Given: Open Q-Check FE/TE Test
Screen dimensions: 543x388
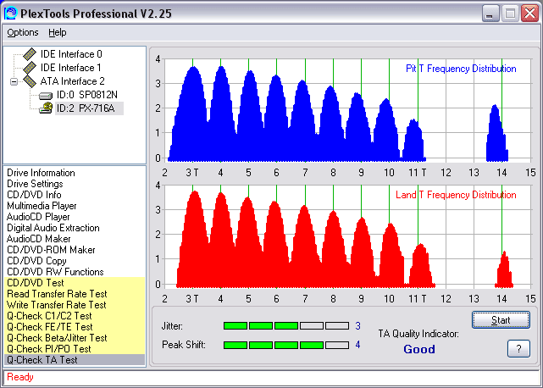Looking at the screenshot, I should pos(75,327).
